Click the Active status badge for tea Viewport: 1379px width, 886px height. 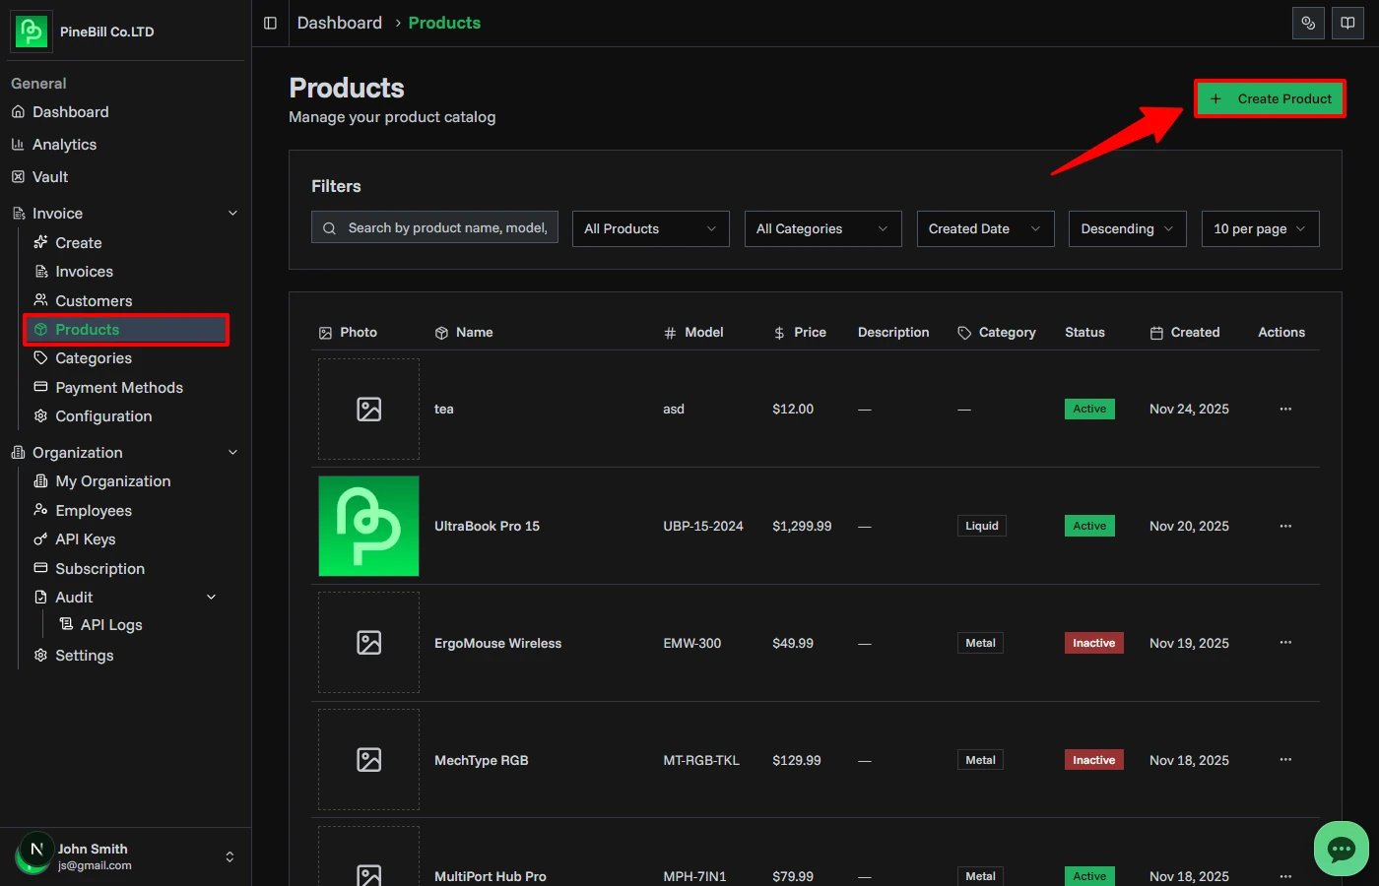coord(1089,409)
